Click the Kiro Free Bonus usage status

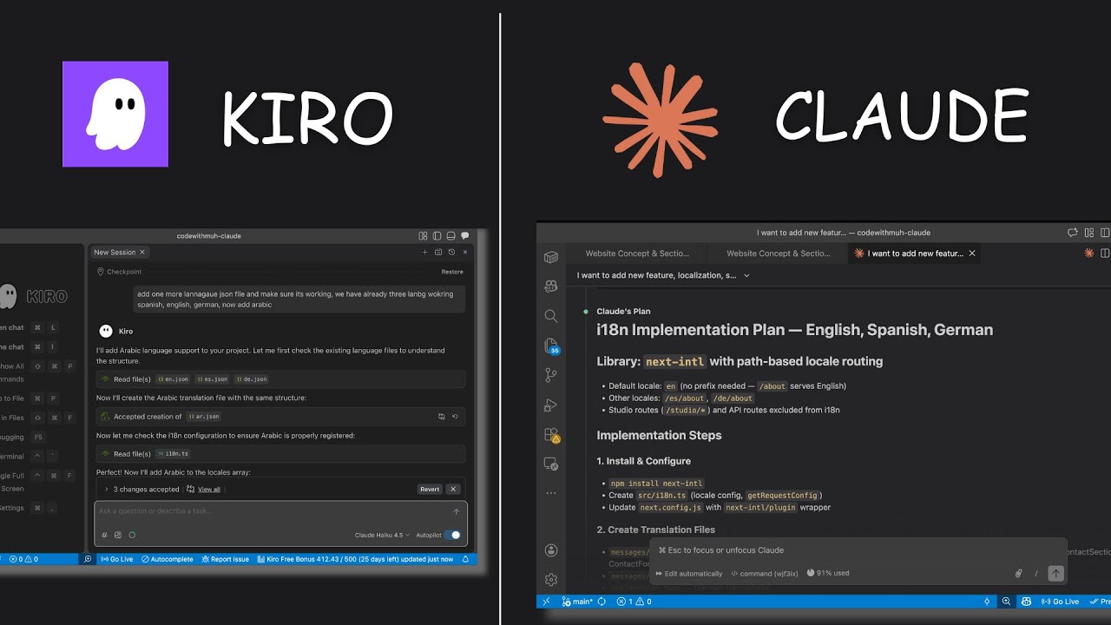(x=355, y=559)
